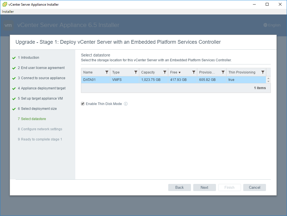This screenshot has height=216, width=287.
Task: Click the 'true' thin provisioning cell
Action: (246, 80)
